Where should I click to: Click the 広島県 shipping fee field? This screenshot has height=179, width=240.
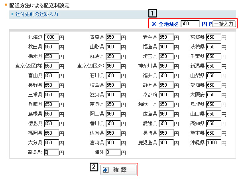pos(166,114)
